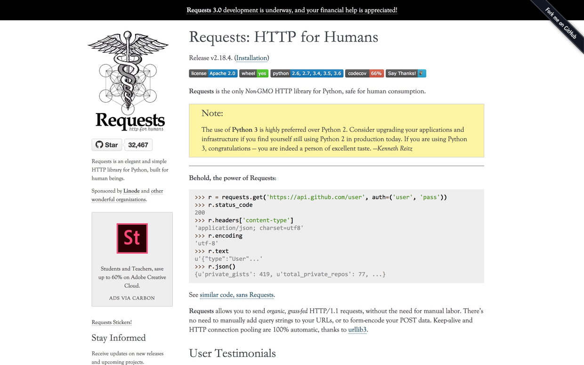This screenshot has width=584, height=365.
Task: Open the Installation link
Action: [x=251, y=58]
